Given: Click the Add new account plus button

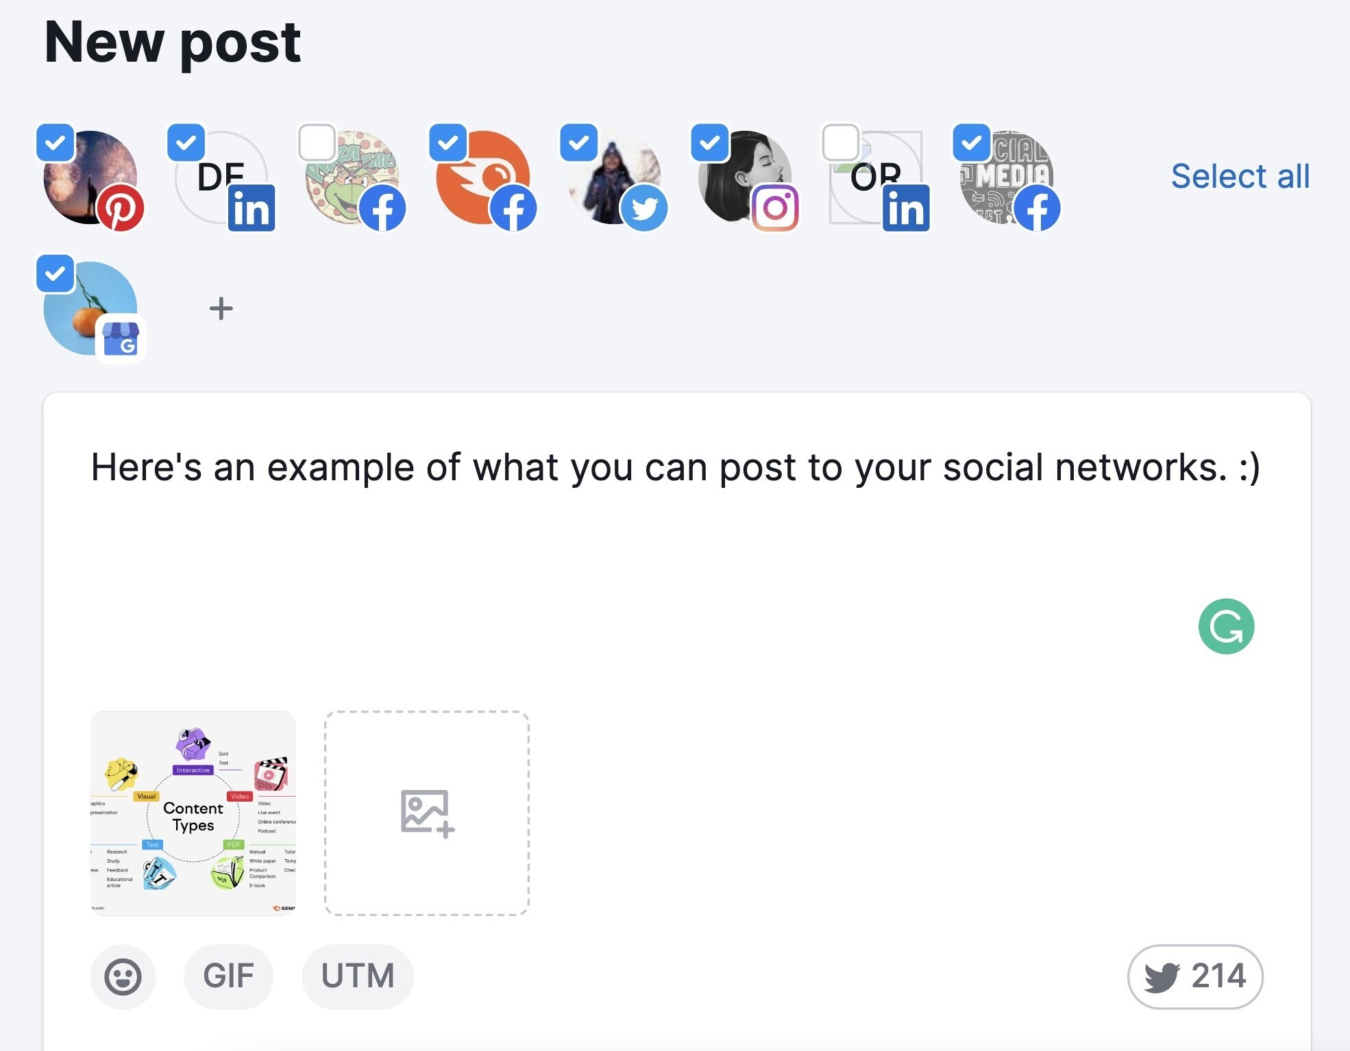Looking at the screenshot, I should point(220,308).
